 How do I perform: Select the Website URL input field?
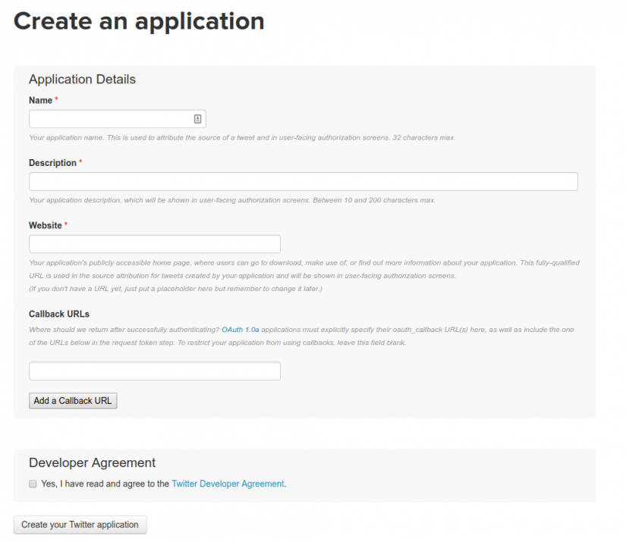154,244
